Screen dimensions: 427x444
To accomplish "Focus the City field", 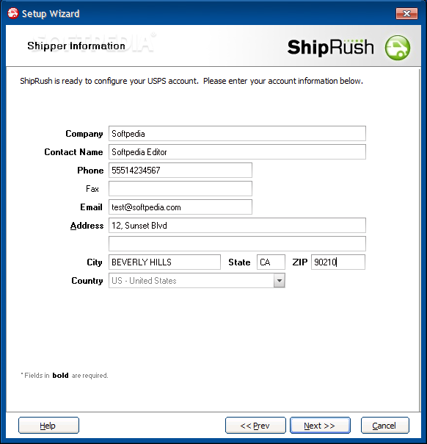I will 164,262.
